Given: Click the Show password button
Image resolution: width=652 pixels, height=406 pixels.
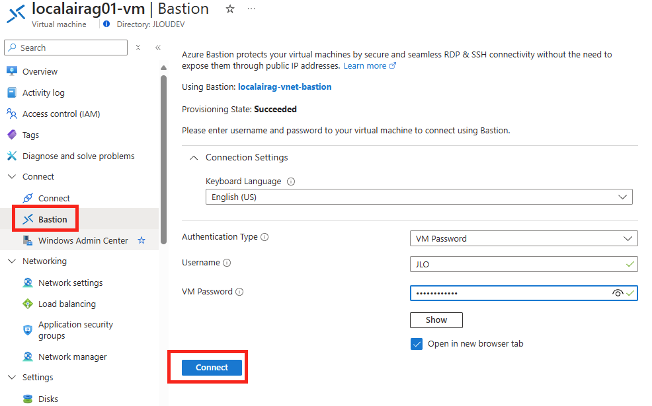Looking at the screenshot, I should tap(436, 320).
